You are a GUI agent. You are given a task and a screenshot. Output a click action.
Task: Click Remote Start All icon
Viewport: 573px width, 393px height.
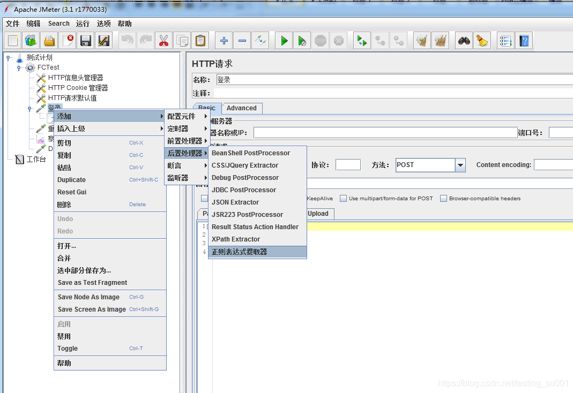(x=362, y=41)
